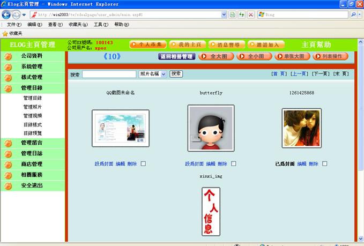This screenshot has width=364, height=246.
Task: Tick the checkbox under 1261425868 photo
Action: (325, 164)
